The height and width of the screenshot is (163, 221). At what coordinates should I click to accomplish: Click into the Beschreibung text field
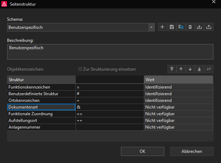click(x=110, y=52)
